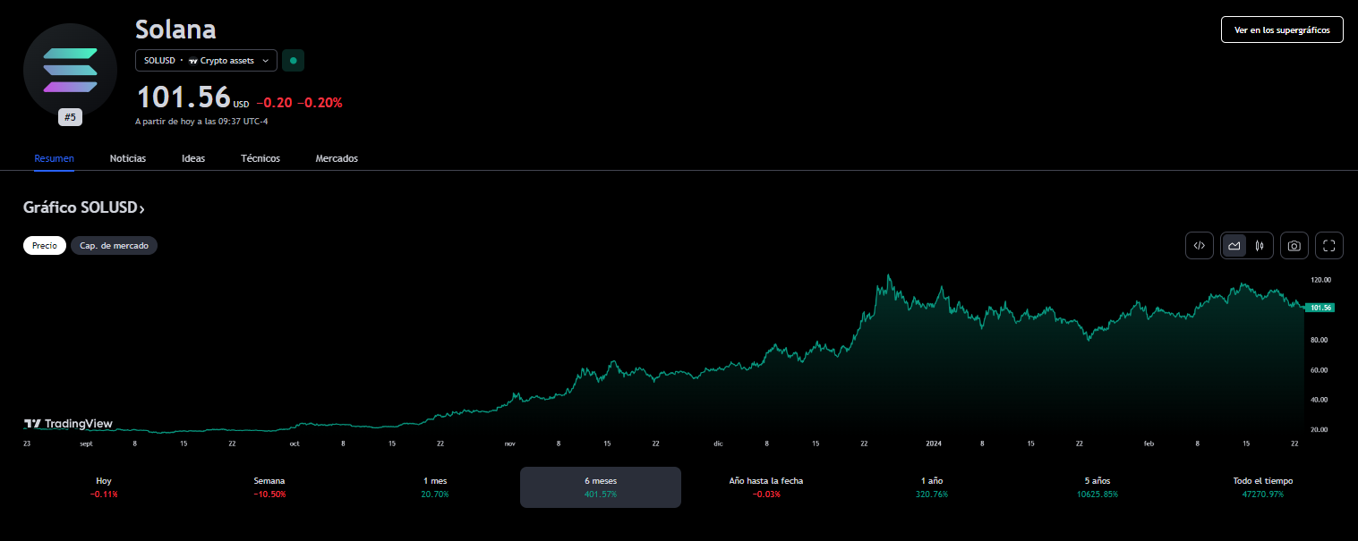
Task: Click the Solana logo image
Action: [71, 69]
